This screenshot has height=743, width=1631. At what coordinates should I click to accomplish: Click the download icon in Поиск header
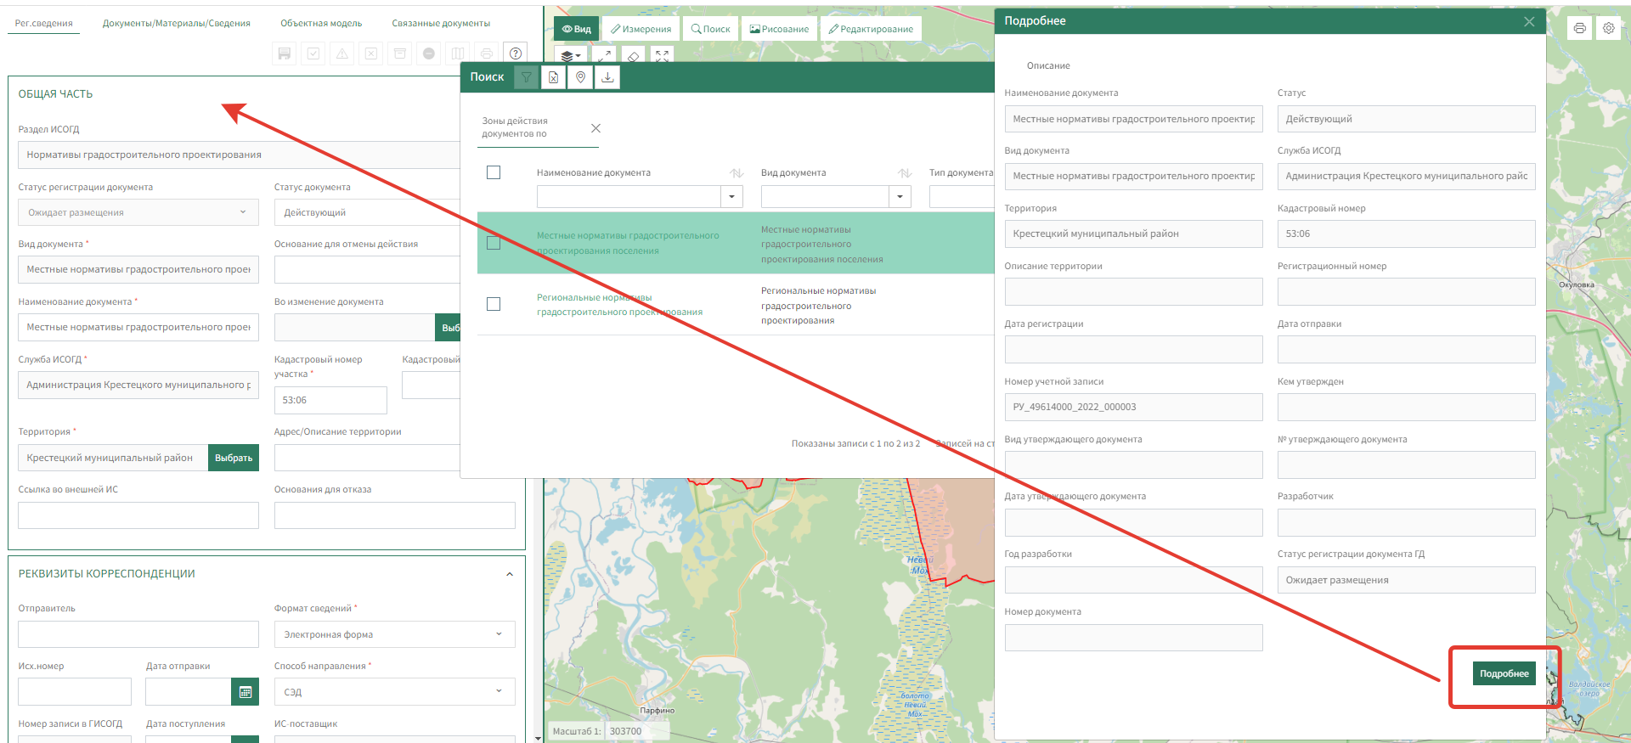pyautogui.click(x=607, y=77)
